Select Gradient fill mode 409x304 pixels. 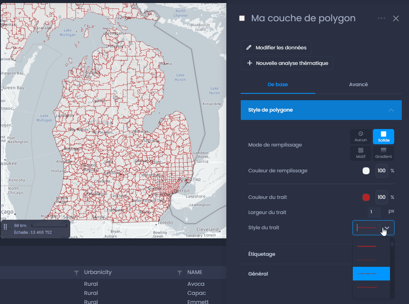coord(384,153)
